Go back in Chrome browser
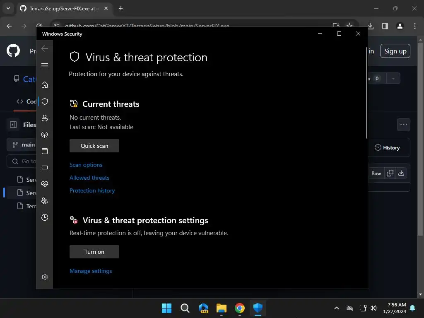Screen dimensions: 424x318 (x=9, y=26)
